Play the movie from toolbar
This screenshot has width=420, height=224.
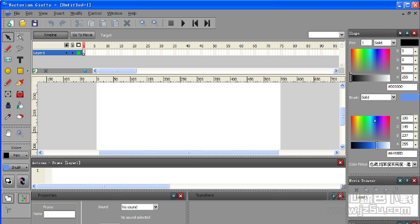coord(183,23)
